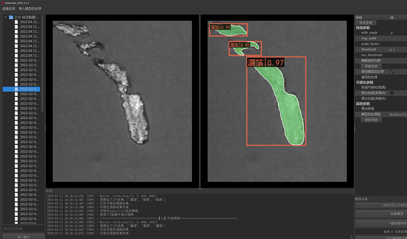
Task: Select the 漏箔 0.97 detection box label
Action: (265, 63)
